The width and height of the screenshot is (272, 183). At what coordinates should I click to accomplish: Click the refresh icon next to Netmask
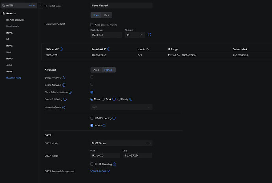pos(149,35)
